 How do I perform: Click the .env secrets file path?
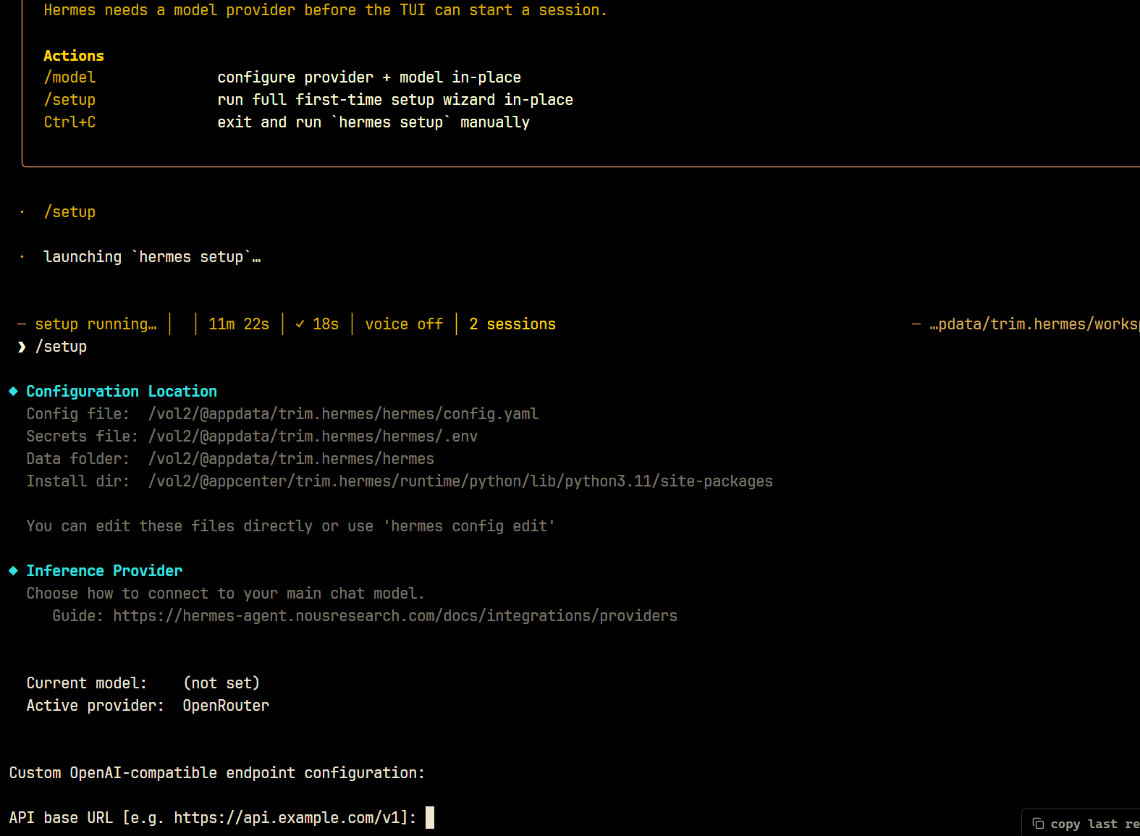click(313, 436)
